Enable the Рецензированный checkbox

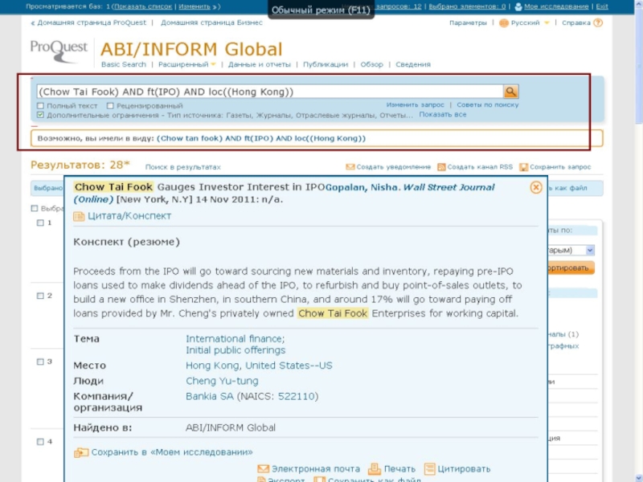click(x=110, y=106)
